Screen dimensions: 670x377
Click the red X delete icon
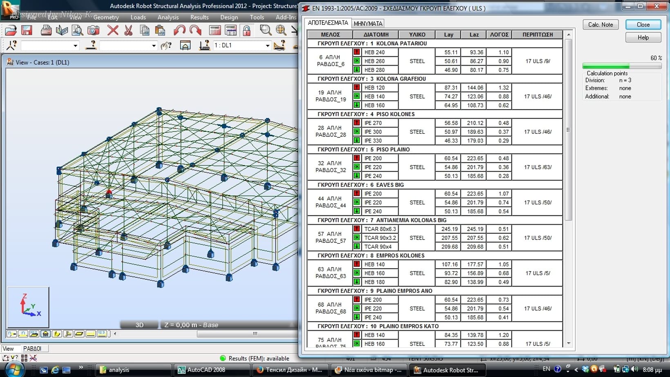point(113,30)
